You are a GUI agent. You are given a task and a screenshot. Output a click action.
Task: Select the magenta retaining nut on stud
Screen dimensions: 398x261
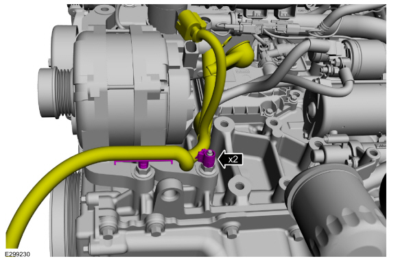(x=207, y=158)
